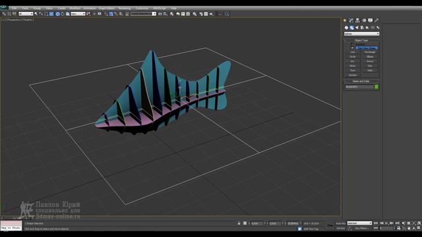This screenshot has height=237, width=422.
Task: Toggle the Start New Shape checkbox
Action: tap(352, 47)
